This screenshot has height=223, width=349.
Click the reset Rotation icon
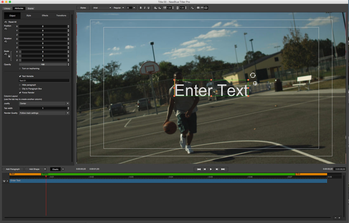[6, 42]
